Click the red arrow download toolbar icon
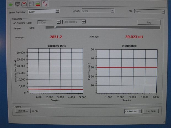The height and width of the screenshot is (128, 171). 24,4
